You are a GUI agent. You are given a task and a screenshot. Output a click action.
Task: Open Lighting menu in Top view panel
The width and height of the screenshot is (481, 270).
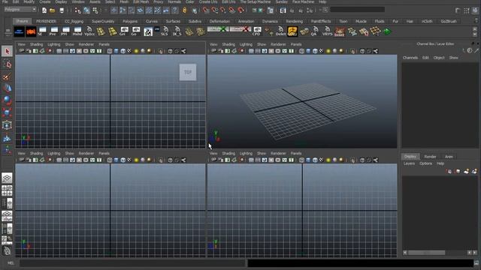click(x=54, y=44)
